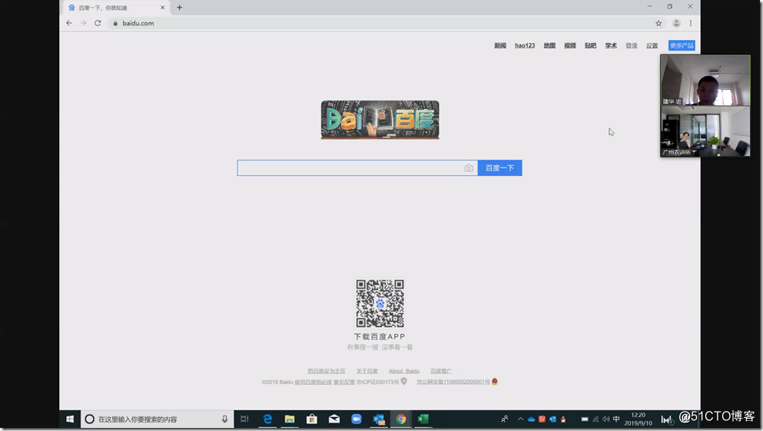The width and height of the screenshot is (763, 431).
Task: Click the red tray icon next to the OneDrive cloud
Action: [542, 419]
